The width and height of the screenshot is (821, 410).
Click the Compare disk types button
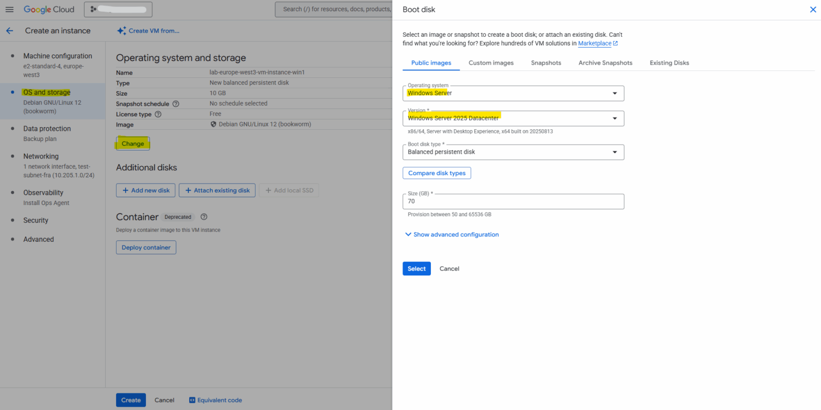coord(437,172)
